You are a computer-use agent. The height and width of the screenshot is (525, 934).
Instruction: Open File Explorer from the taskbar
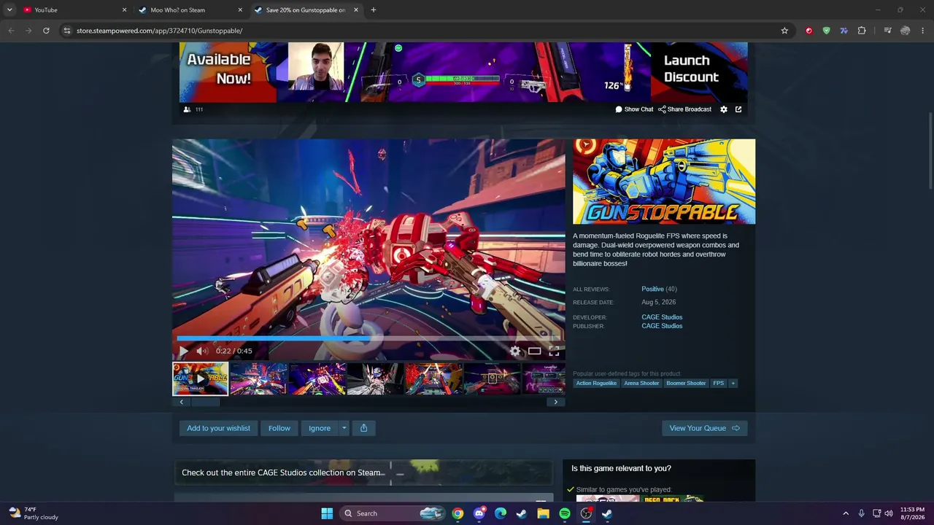point(543,513)
